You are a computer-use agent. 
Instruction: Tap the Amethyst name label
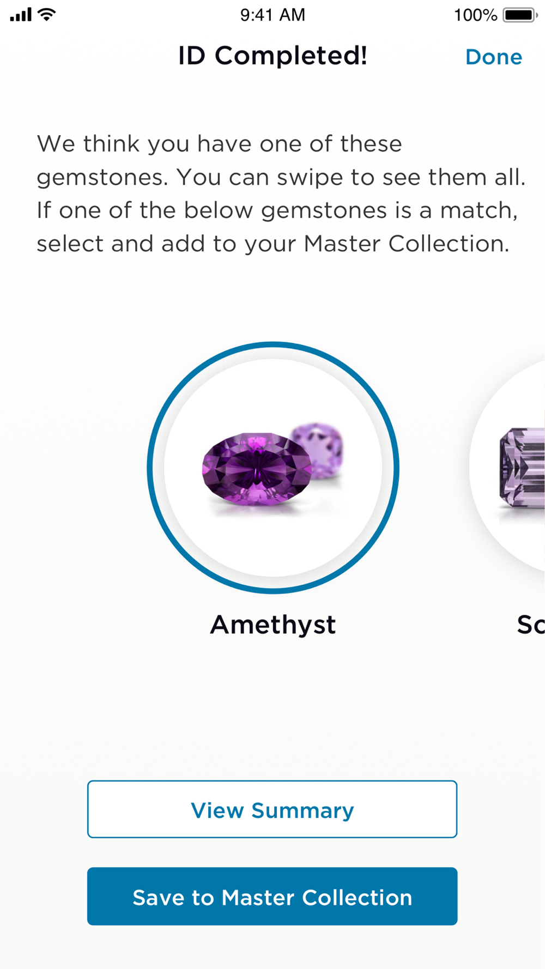pos(273,625)
